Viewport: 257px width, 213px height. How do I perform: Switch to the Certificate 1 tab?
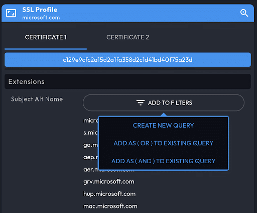[x=46, y=37]
